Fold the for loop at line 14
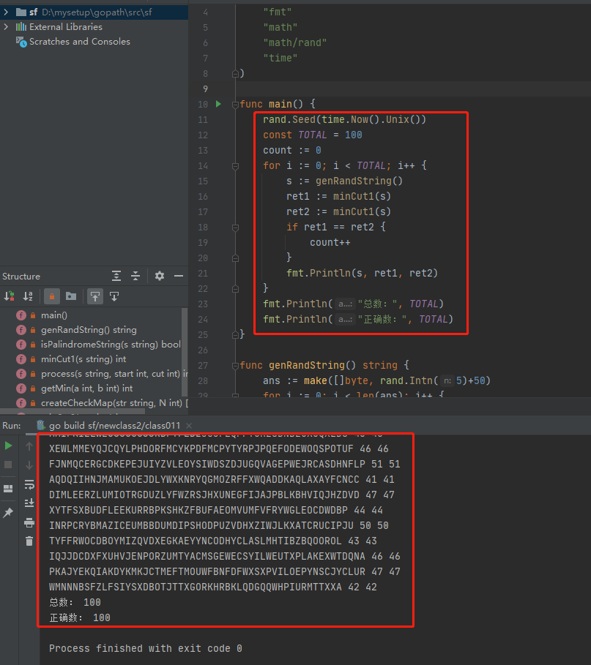Viewport: 591px width, 665px height. (235, 166)
